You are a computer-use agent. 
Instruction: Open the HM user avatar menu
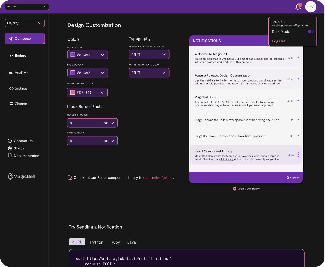coord(311,7)
